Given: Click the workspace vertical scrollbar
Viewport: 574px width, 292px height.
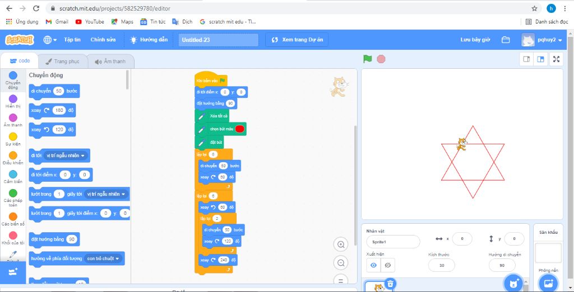Looking at the screenshot, I should click(x=354, y=185).
